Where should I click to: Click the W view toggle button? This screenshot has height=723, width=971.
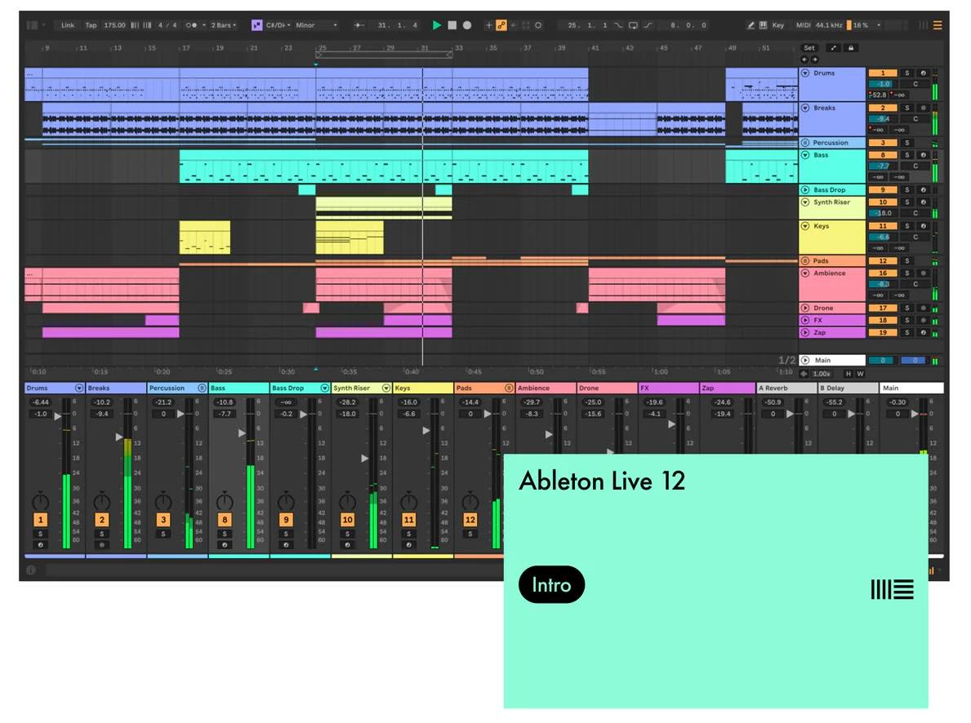click(860, 374)
